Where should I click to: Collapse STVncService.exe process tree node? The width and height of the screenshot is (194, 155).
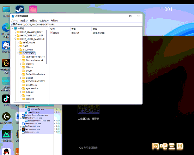(x=20, y=118)
